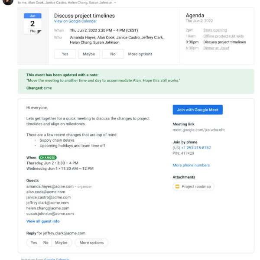Reply Yes for jeffrey.clark@acme.com at bottom
The image size is (260, 260).
[x=34, y=243]
